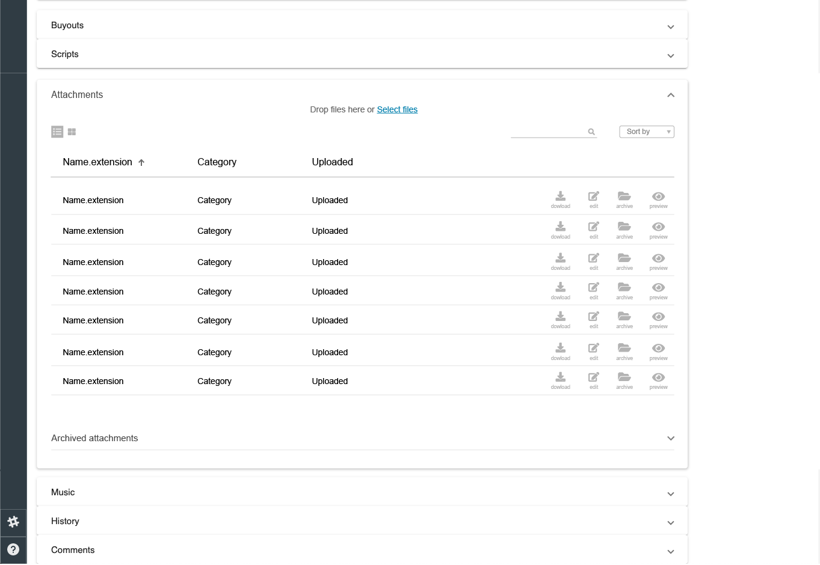Collapse the Attachments panel
The image size is (820, 565).
coord(670,94)
